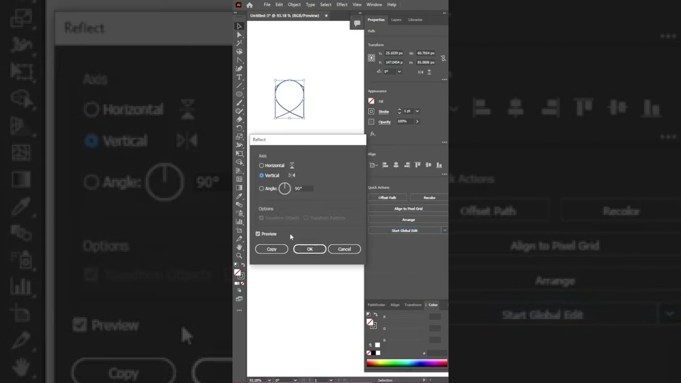Select the Selection tool arrow
This screenshot has height=383, width=681.
coord(239,26)
